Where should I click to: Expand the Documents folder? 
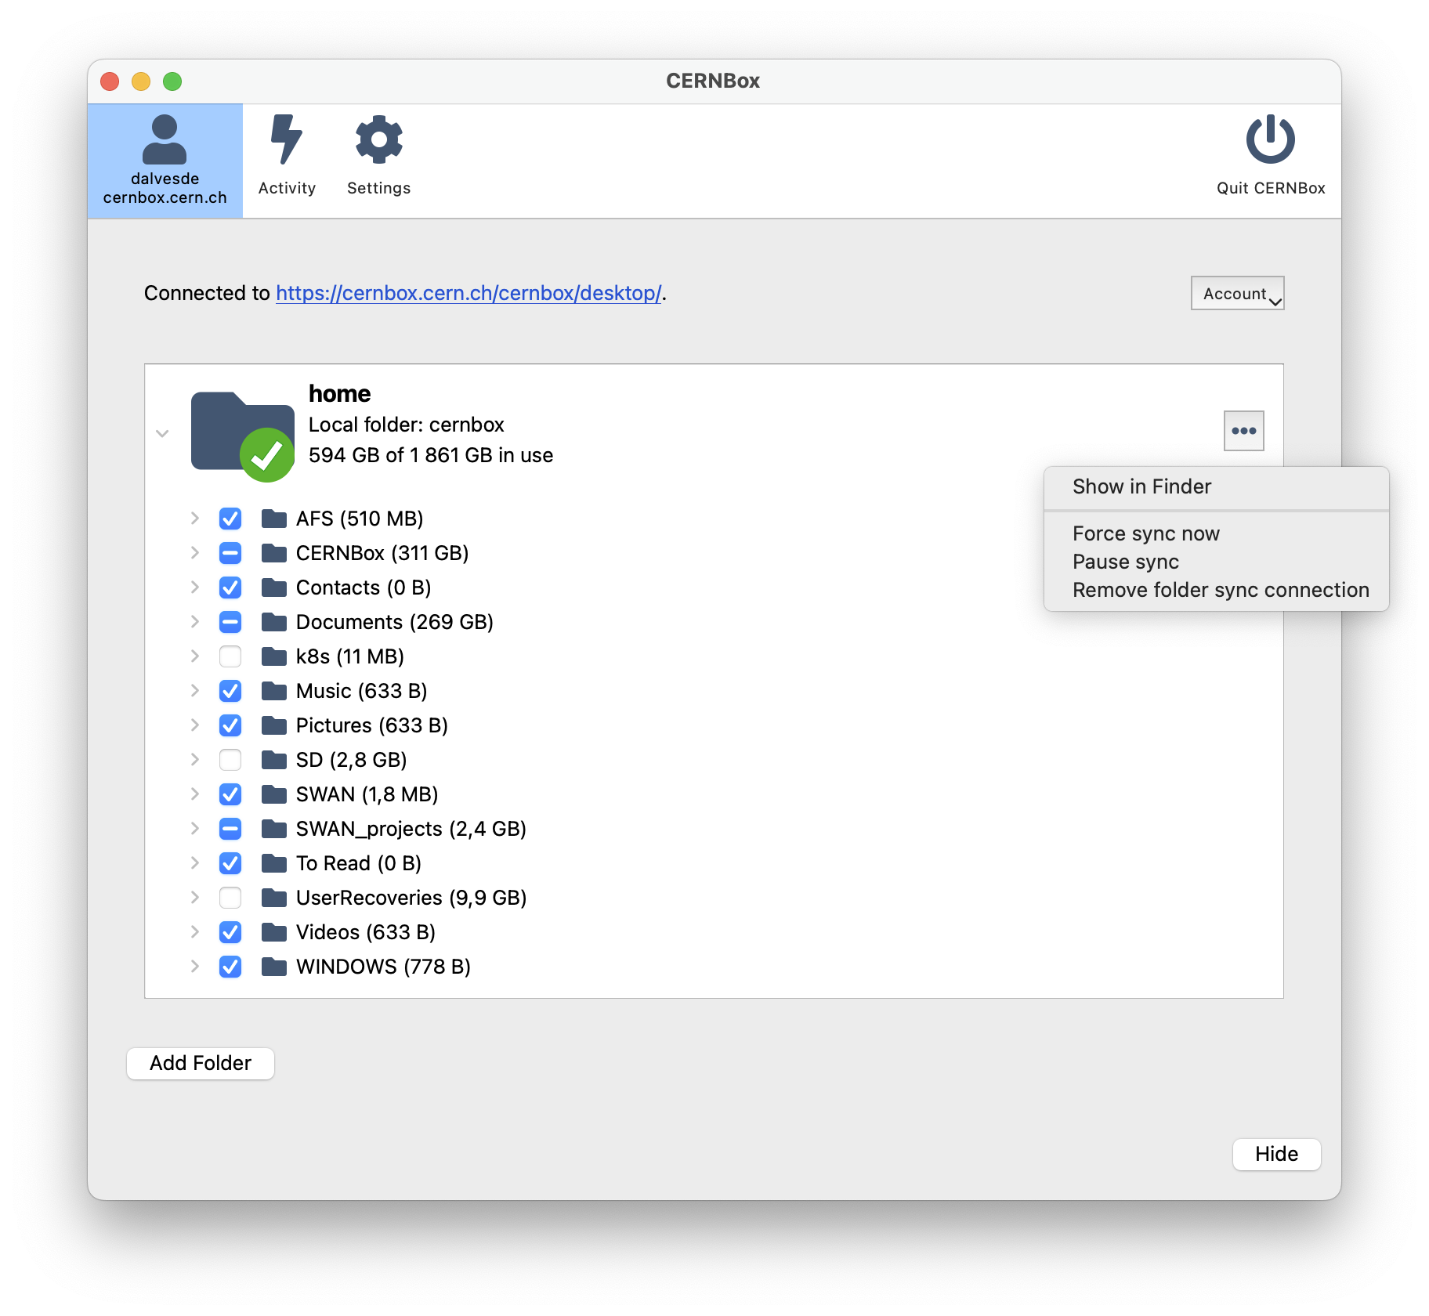(195, 622)
